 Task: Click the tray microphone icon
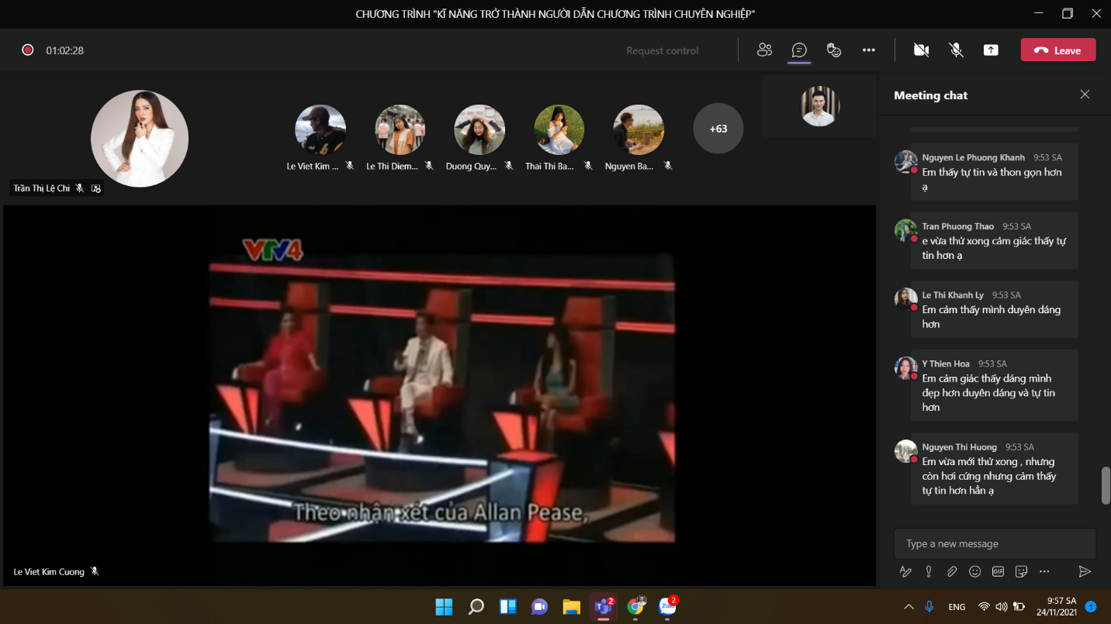[929, 607]
